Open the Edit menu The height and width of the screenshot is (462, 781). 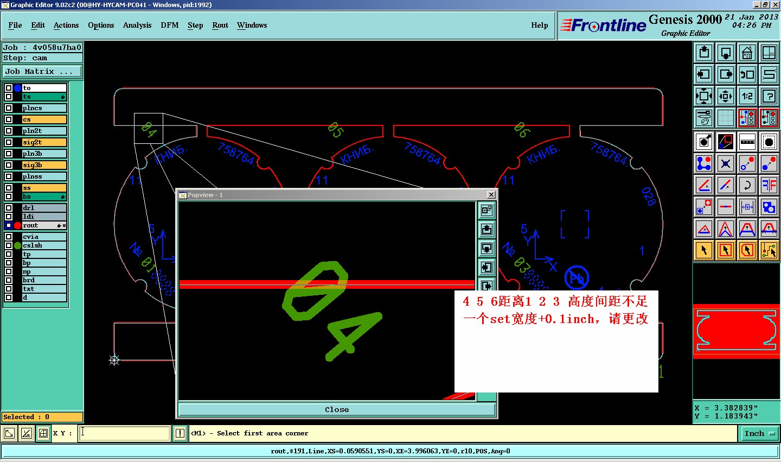pyautogui.click(x=38, y=25)
